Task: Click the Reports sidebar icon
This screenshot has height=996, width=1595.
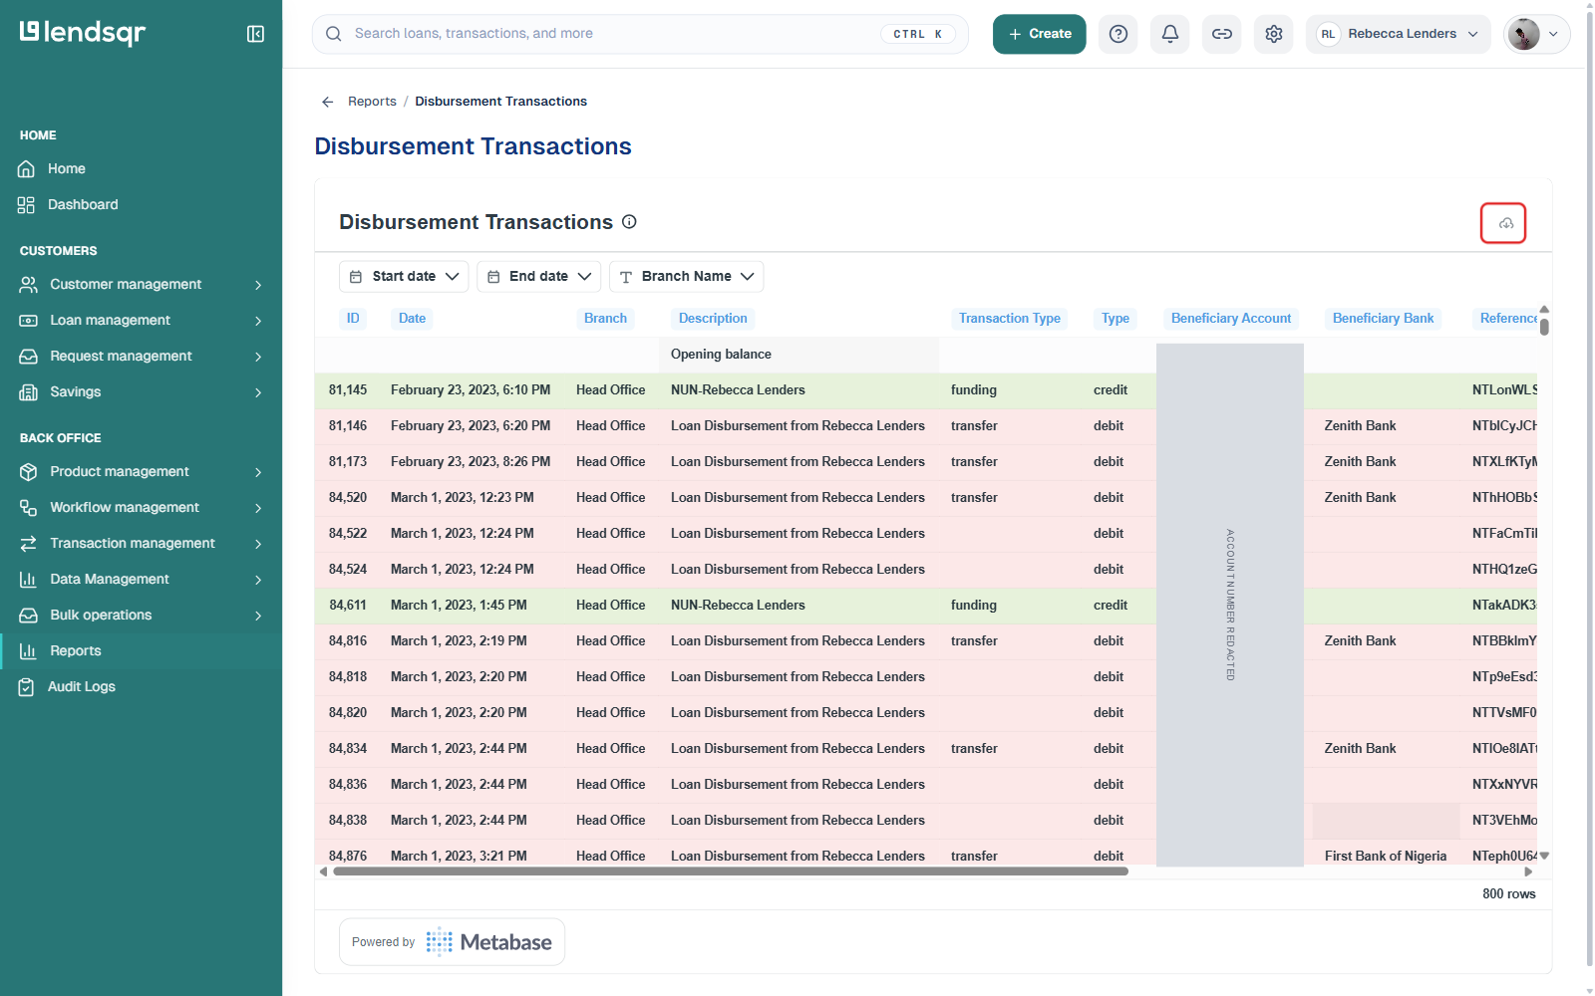Action: (29, 651)
